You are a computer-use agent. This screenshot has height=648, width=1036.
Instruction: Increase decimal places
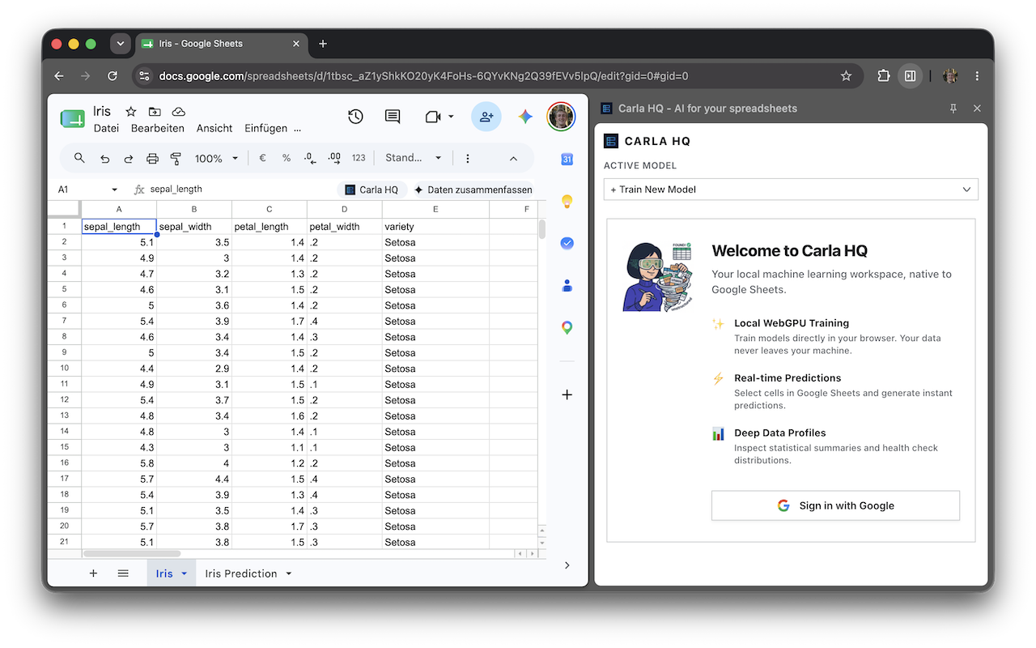[334, 159]
